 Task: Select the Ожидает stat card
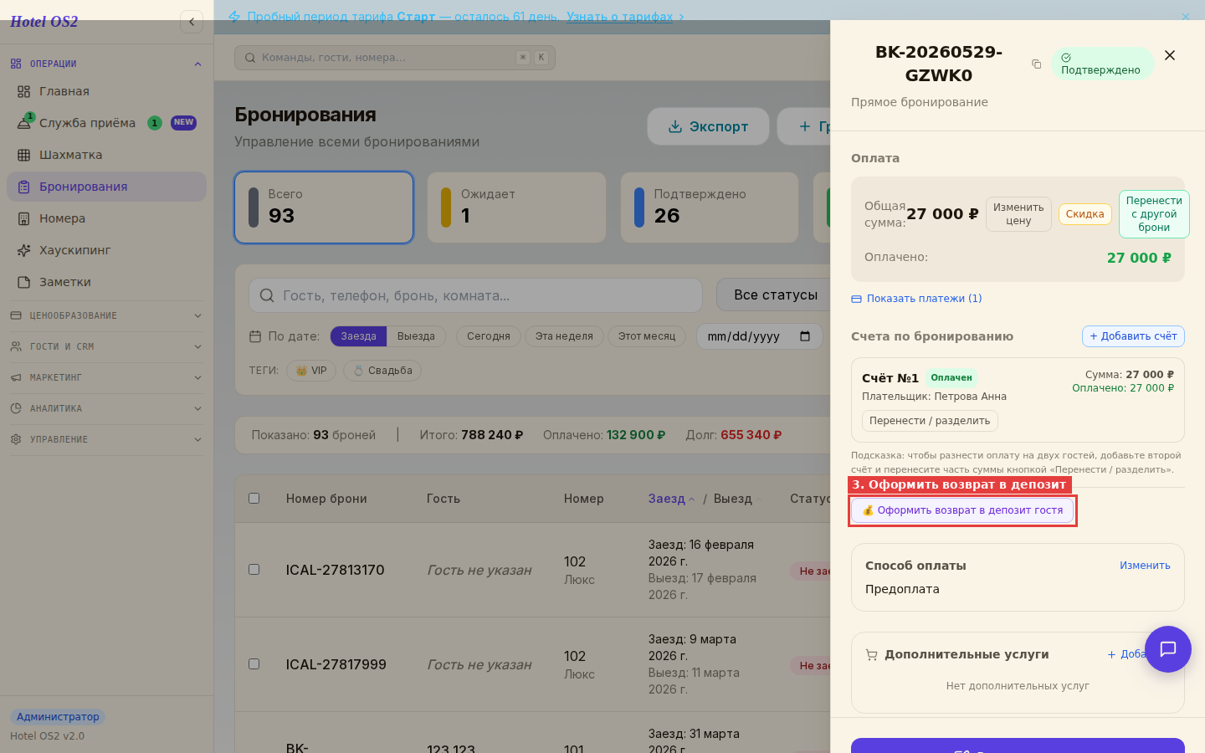(516, 207)
